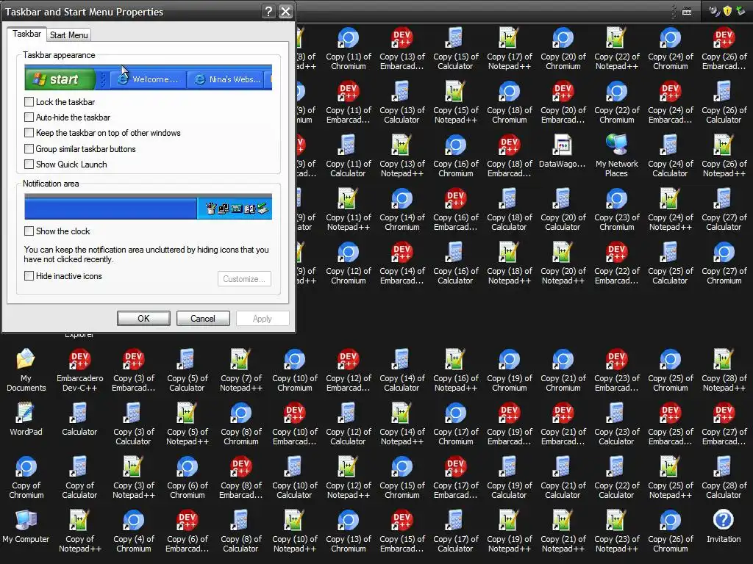This screenshot has width=753, height=564.
Task: Select Copy (26) of Chromium icon
Action: point(670,532)
